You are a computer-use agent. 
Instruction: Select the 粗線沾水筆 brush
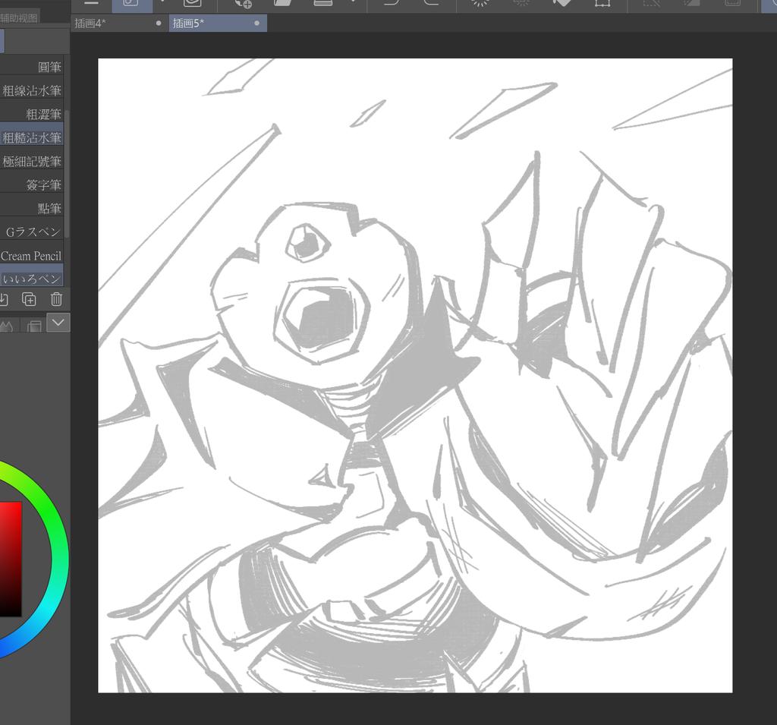[32, 90]
